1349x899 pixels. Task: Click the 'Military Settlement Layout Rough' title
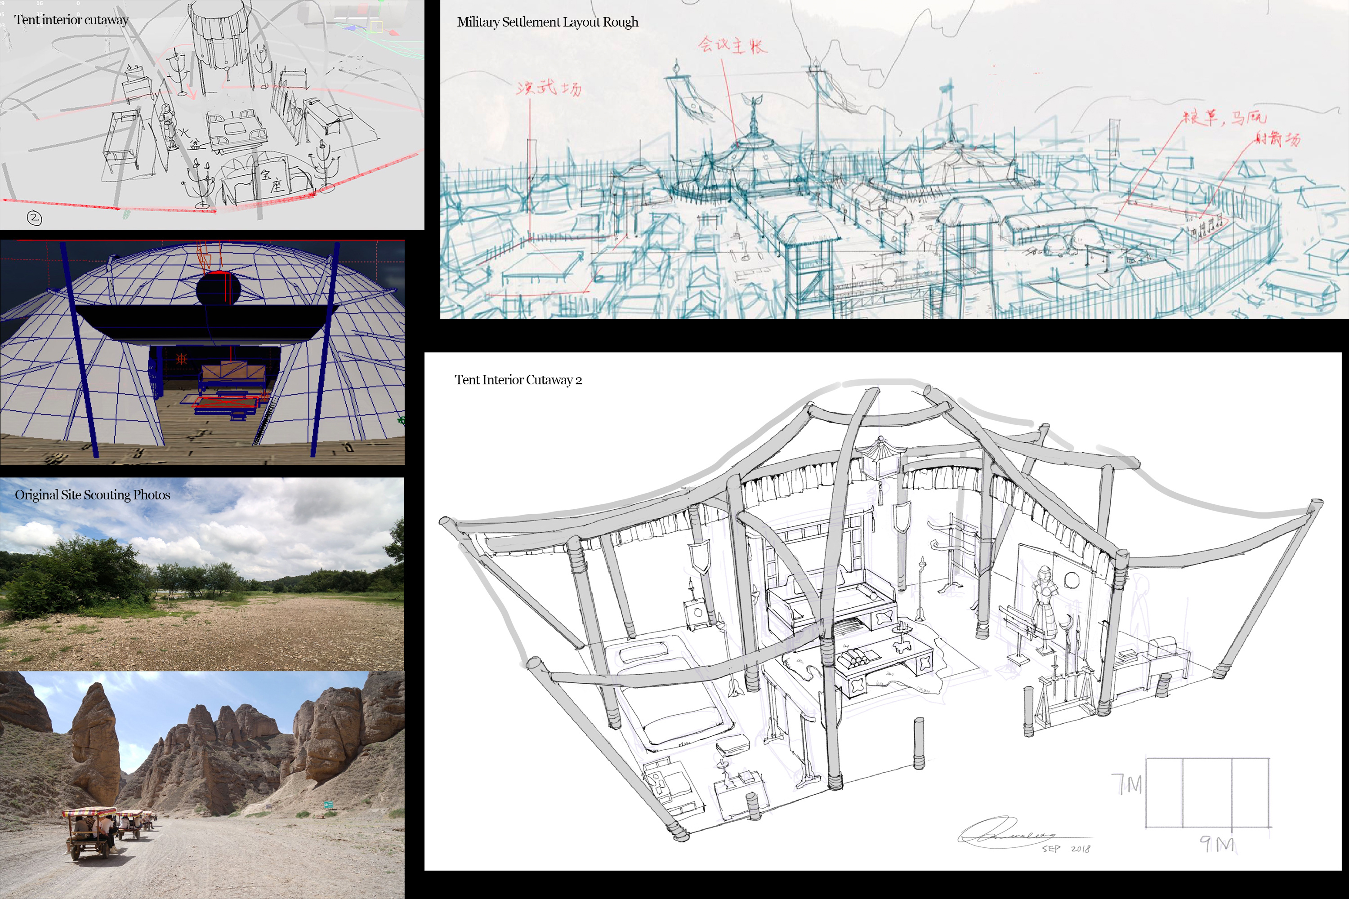(x=547, y=22)
